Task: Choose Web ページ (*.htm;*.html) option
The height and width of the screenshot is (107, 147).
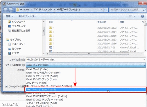Action: [x=86, y=89]
